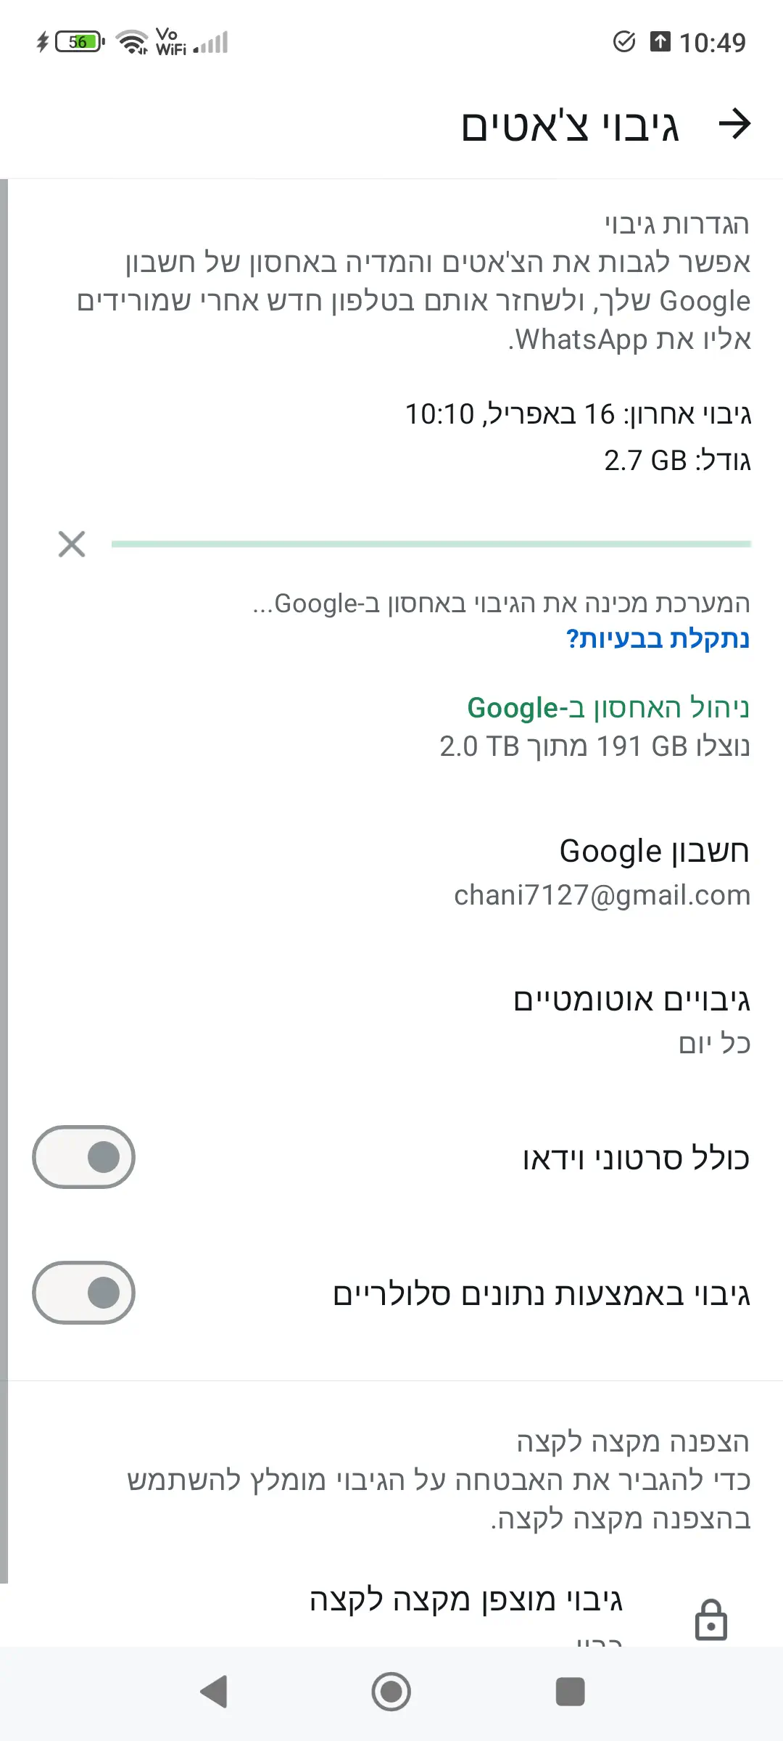Toggle the include videos switch

click(84, 1157)
